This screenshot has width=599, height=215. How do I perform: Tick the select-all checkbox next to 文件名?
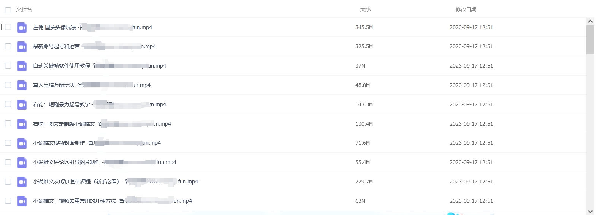click(x=8, y=10)
